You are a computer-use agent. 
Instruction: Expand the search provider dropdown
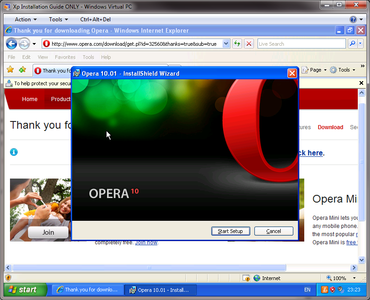[x=360, y=44]
